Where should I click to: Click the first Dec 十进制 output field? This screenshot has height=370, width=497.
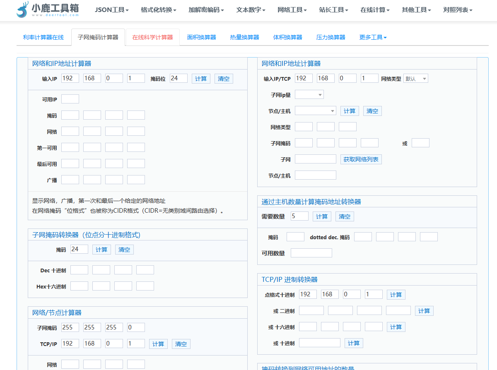click(79, 270)
